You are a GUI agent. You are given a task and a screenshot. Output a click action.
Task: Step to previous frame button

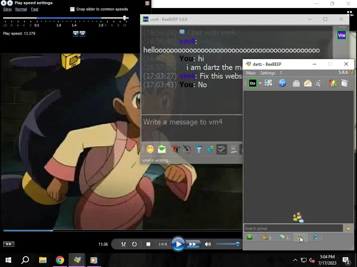tap(76, 34)
